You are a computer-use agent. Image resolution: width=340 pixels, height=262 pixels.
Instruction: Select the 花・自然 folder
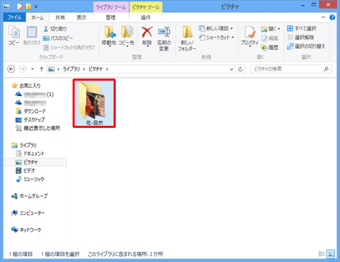click(x=94, y=103)
